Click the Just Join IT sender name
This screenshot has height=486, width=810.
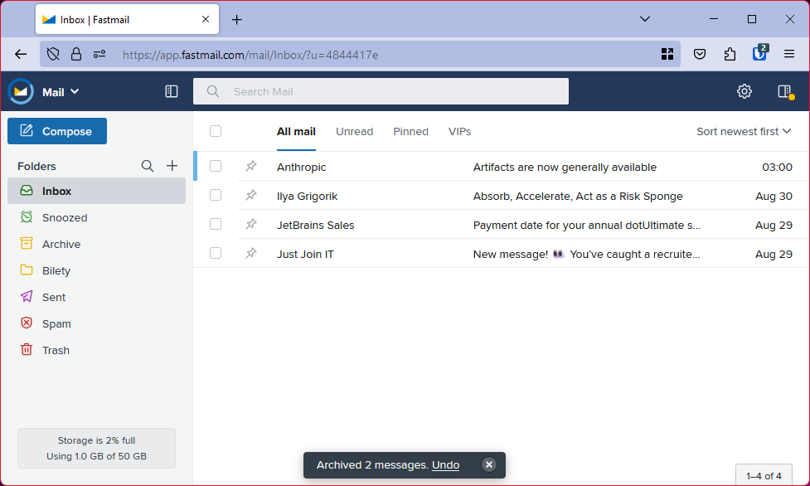pyautogui.click(x=305, y=254)
